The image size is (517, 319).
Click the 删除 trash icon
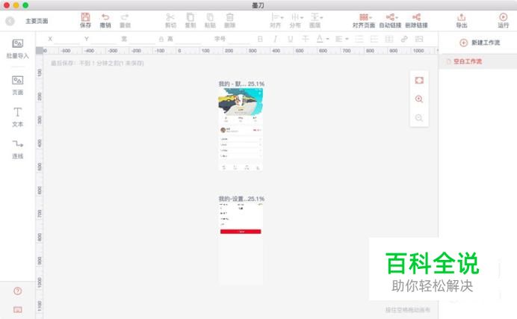[230, 17]
